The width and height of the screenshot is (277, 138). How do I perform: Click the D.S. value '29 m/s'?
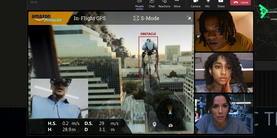click(109, 123)
